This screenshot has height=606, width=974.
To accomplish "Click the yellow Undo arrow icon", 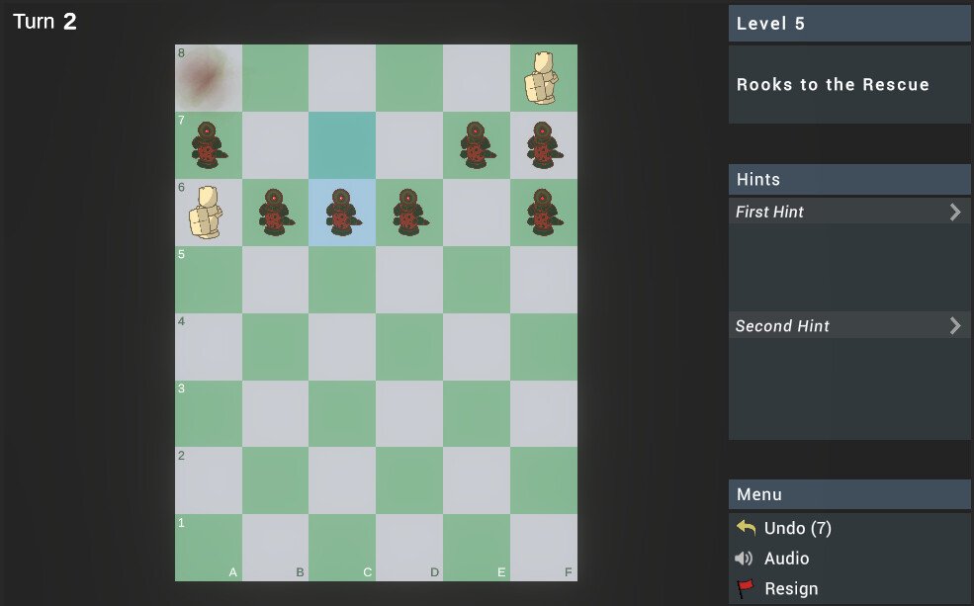I will tap(747, 528).
